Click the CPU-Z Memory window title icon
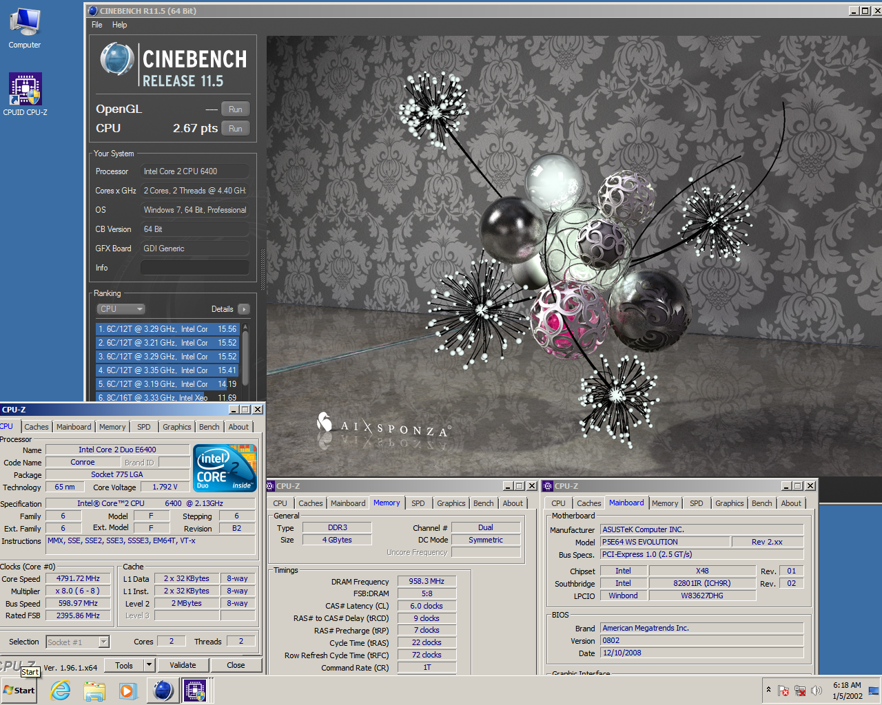 point(271,486)
